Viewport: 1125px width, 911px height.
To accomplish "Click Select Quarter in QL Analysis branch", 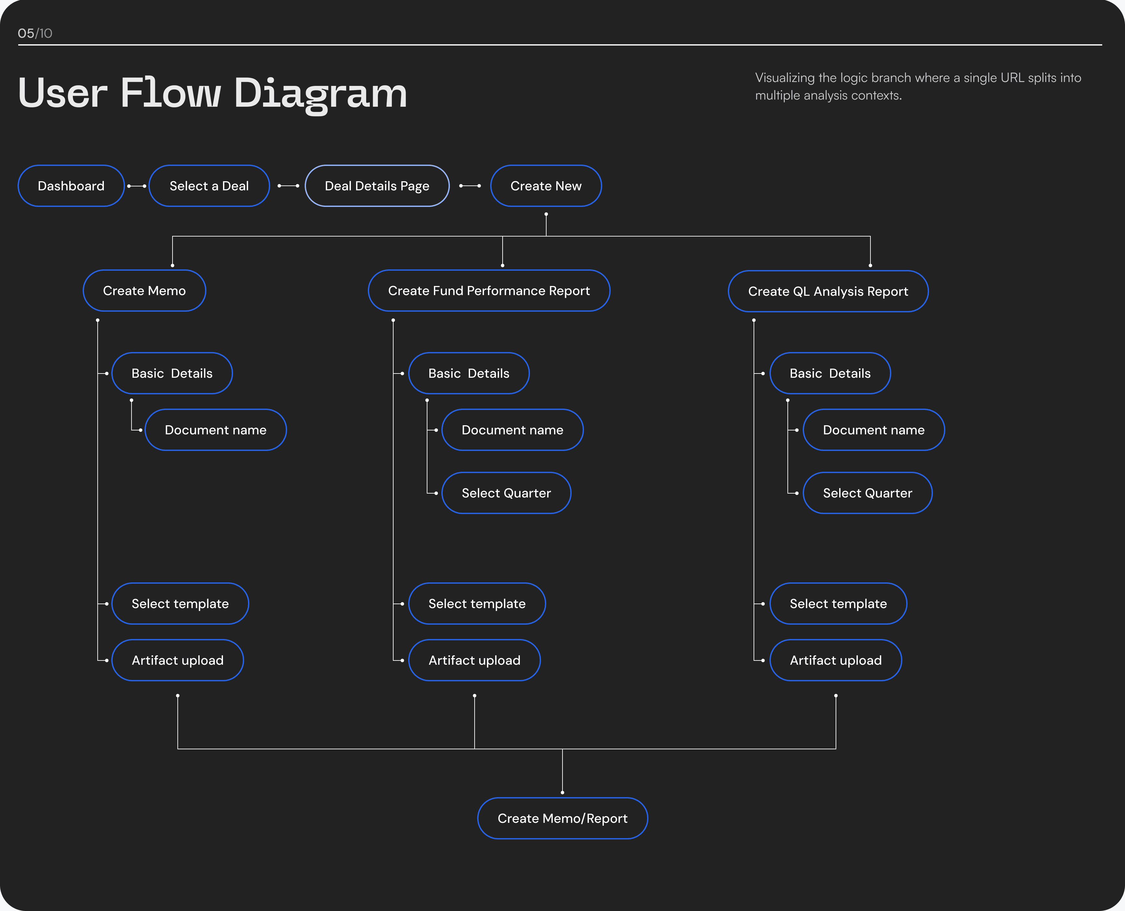I will coord(867,493).
